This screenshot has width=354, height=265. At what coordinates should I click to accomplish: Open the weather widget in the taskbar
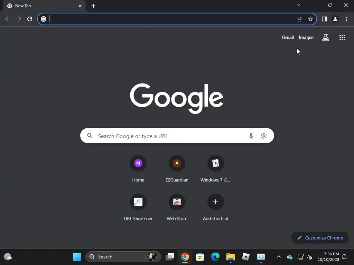tap(8, 257)
